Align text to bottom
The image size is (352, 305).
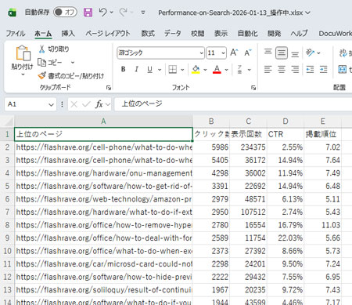(295, 54)
